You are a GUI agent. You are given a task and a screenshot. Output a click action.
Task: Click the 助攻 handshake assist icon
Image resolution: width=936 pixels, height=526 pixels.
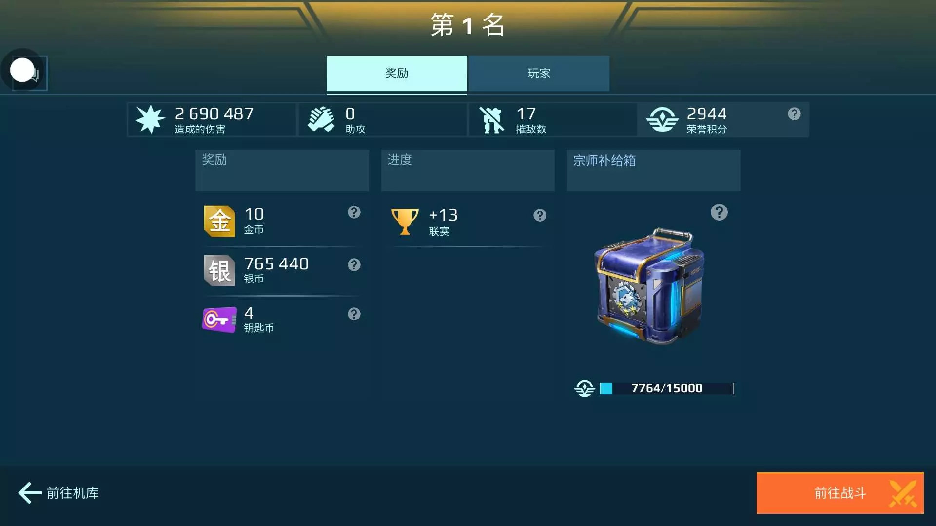pyautogui.click(x=321, y=120)
